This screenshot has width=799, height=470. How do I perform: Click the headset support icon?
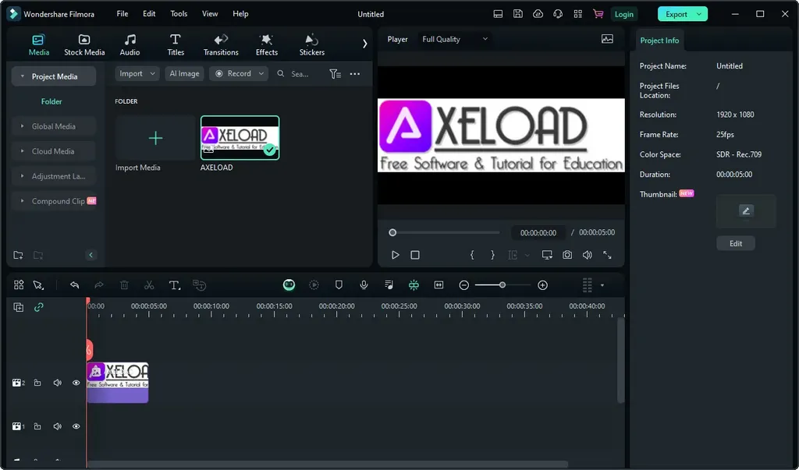coord(558,14)
